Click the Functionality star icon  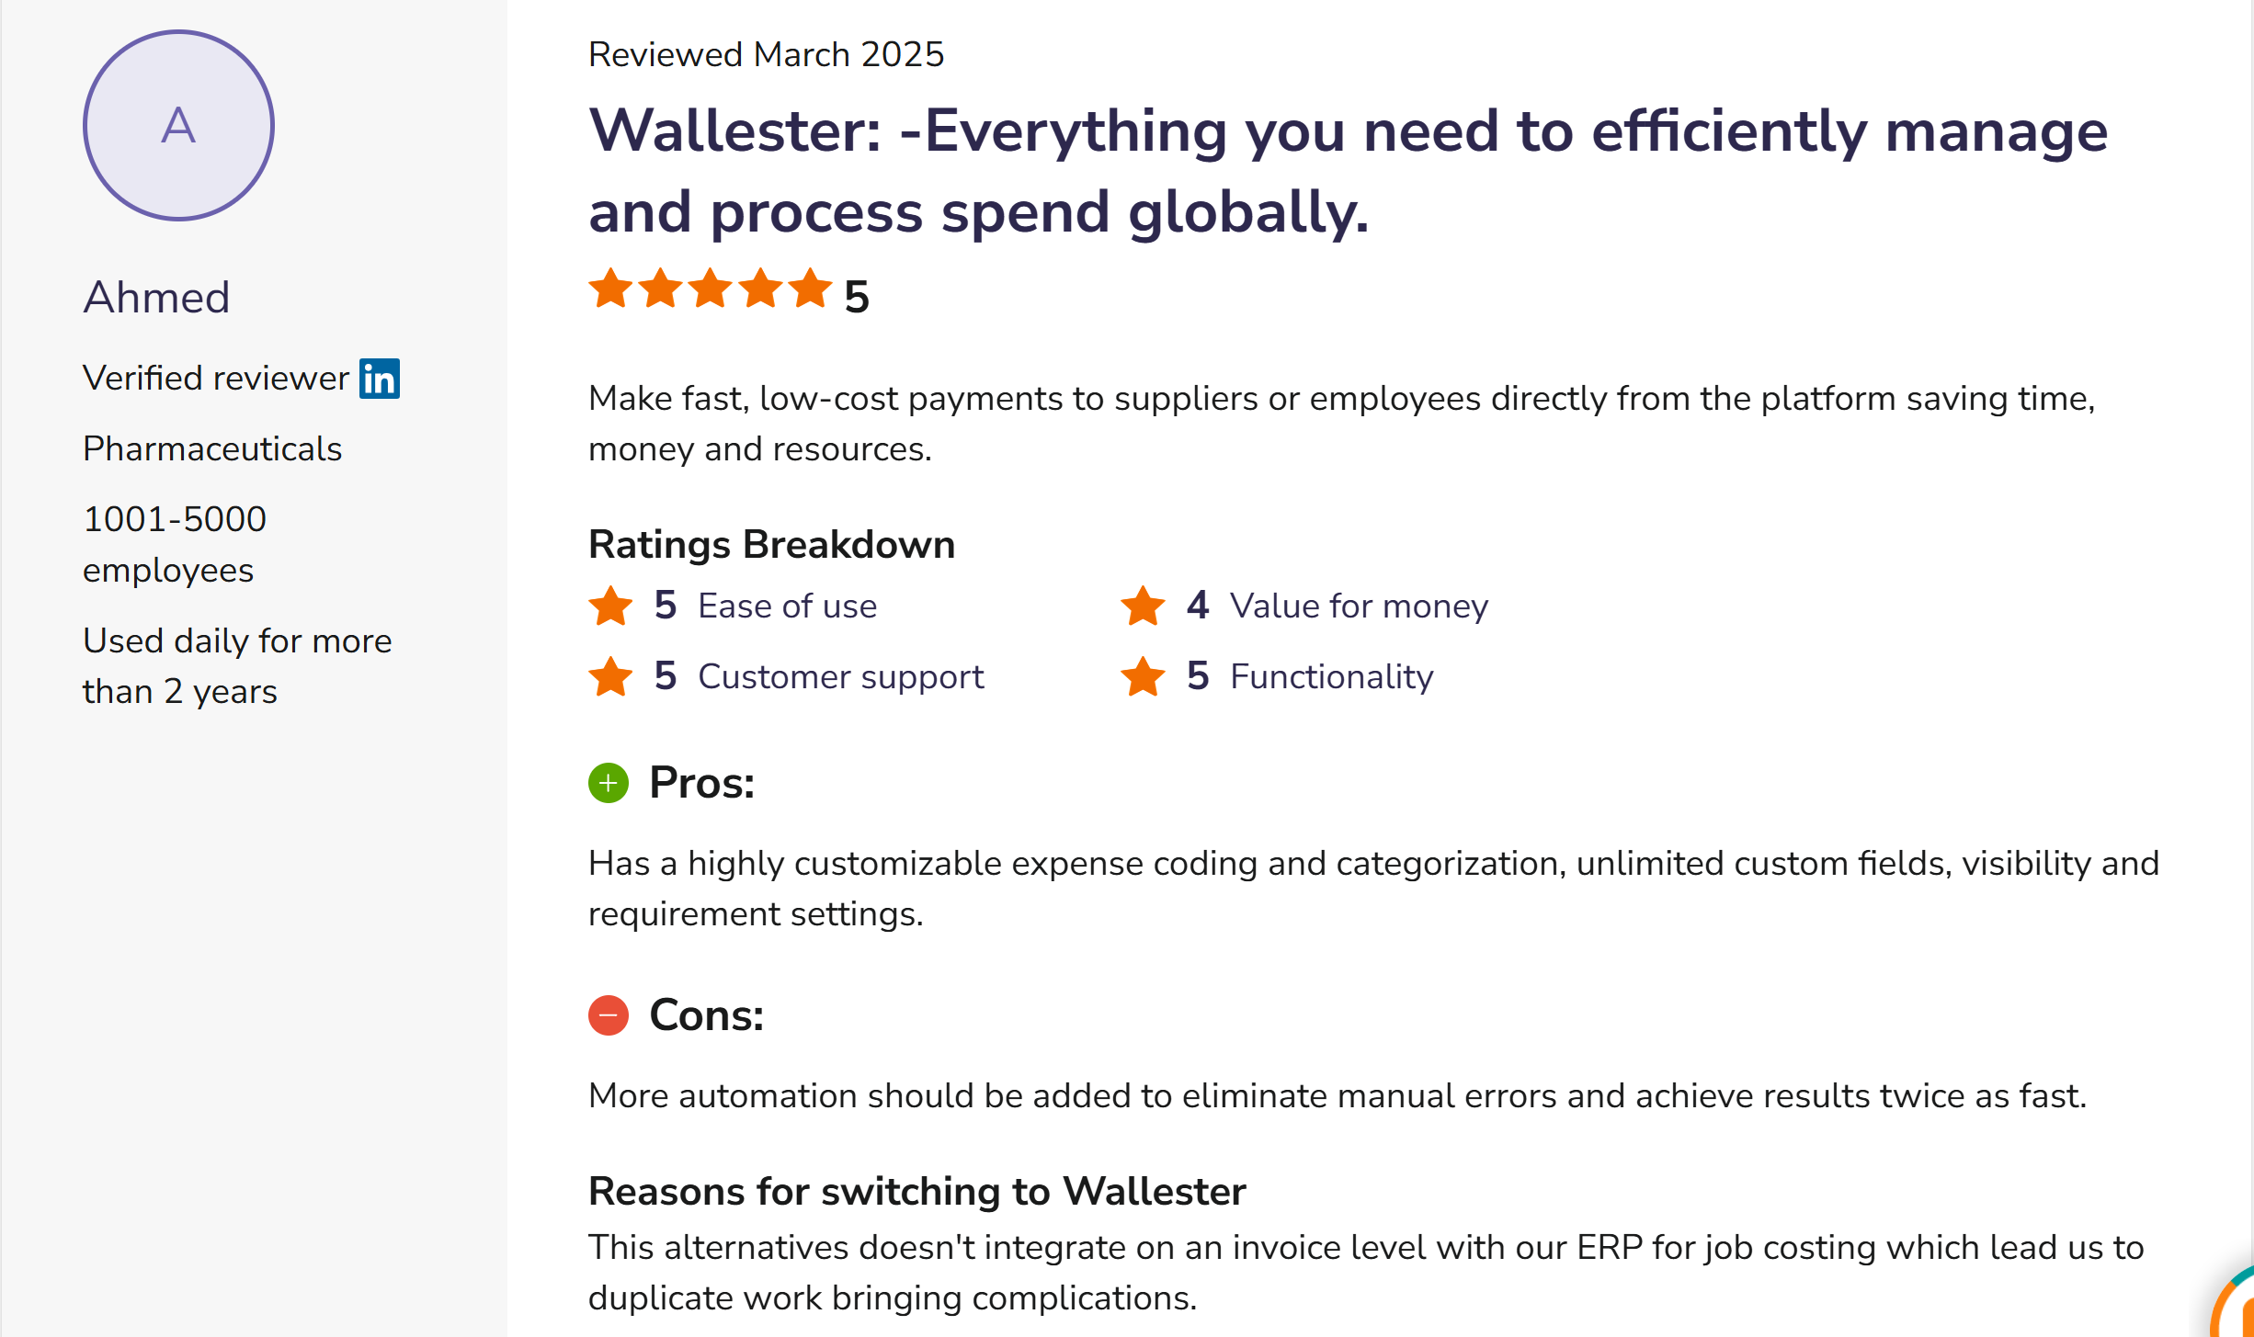point(1143,677)
